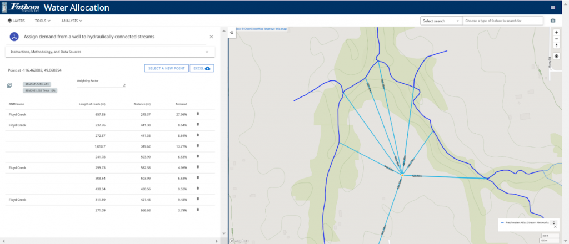This screenshot has height=244, width=569.
Task: Expand Instructions, Methodology, and Data Sources
Action: [x=110, y=52]
